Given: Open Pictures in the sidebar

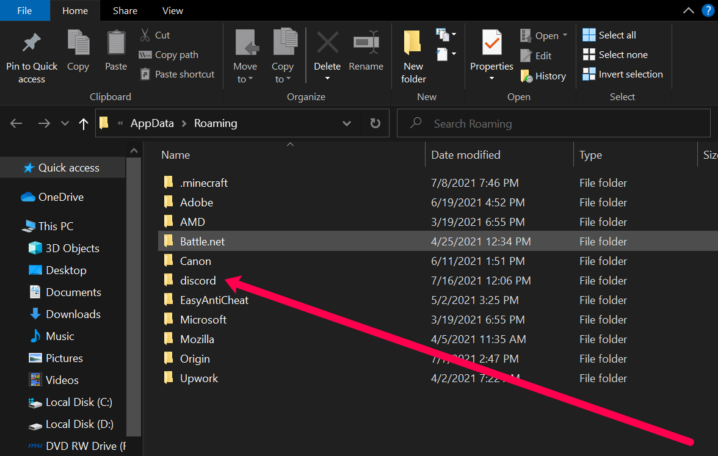Looking at the screenshot, I should pos(56,358).
